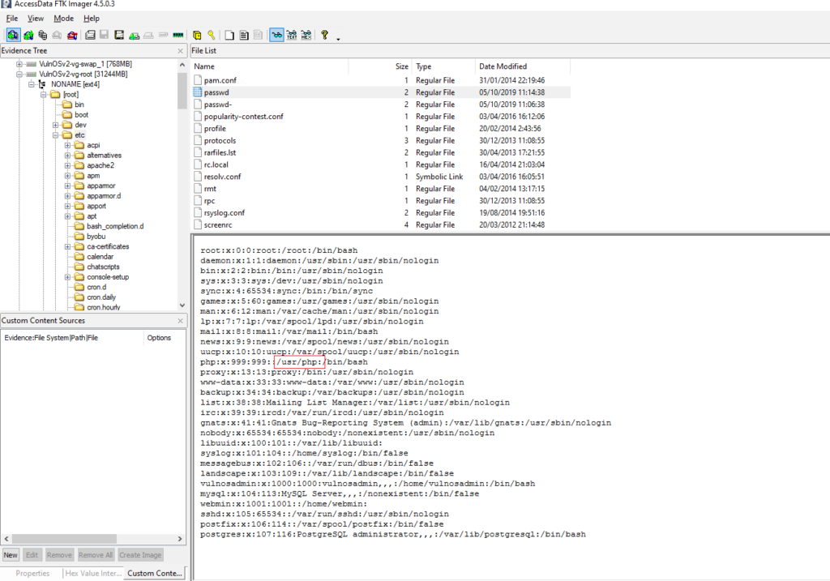Screen dimensions: 830x581
Task: Click the Image Mounting icon
Action: pos(41,35)
